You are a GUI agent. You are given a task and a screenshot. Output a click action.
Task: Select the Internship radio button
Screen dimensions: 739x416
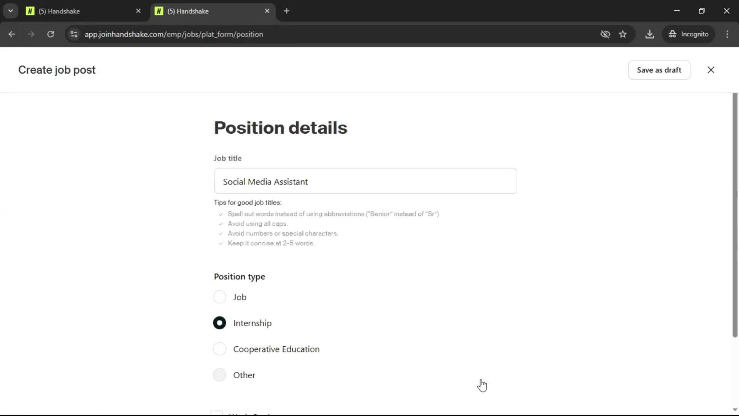point(219,323)
